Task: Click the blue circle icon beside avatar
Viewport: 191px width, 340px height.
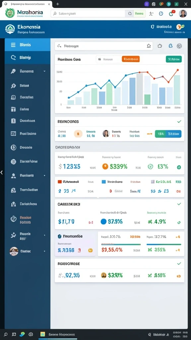Action: pos(161,13)
